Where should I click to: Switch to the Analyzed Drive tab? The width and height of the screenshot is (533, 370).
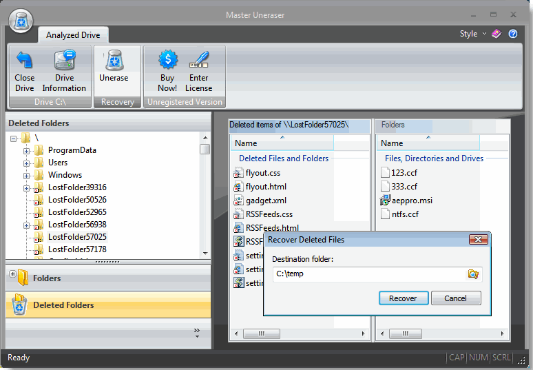[73, 35]
